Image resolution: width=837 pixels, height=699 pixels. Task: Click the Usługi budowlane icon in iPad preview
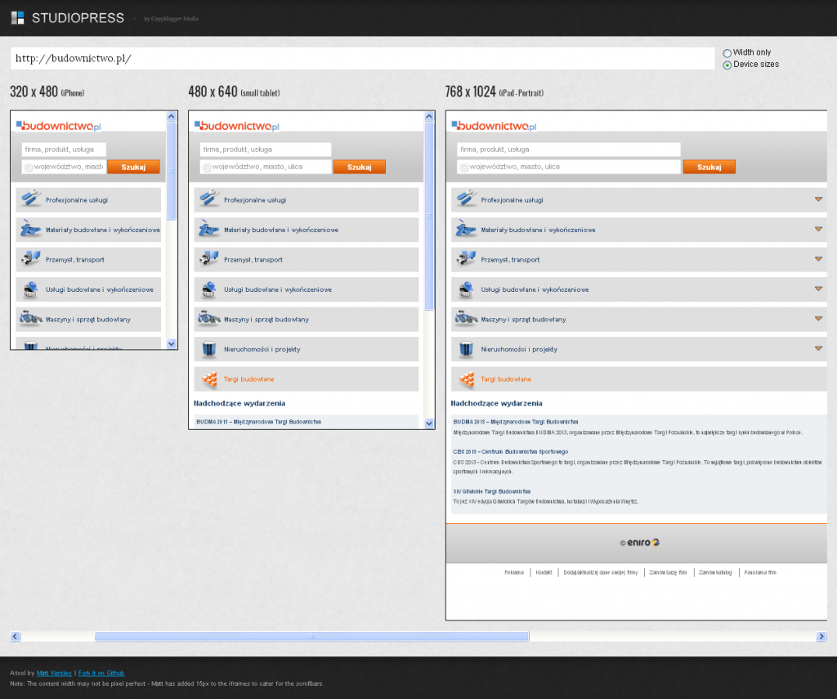467,289
